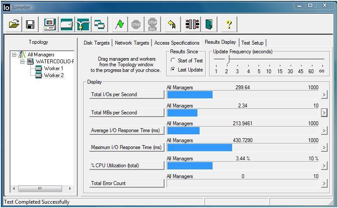338x208 pixels.
Task: Click the Total MBs per Second button
Action: tap(127, 113)
